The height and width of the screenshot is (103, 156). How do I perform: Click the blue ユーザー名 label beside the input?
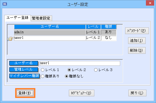pyautogui.click(x=24, y=63)
